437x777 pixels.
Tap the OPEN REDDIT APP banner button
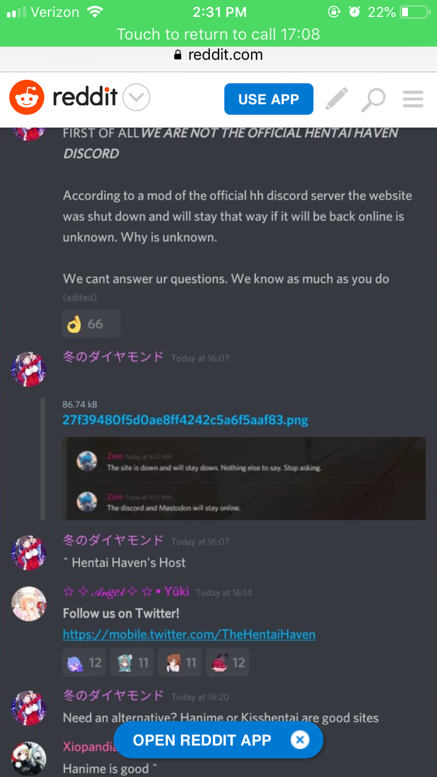pos(202,740)
